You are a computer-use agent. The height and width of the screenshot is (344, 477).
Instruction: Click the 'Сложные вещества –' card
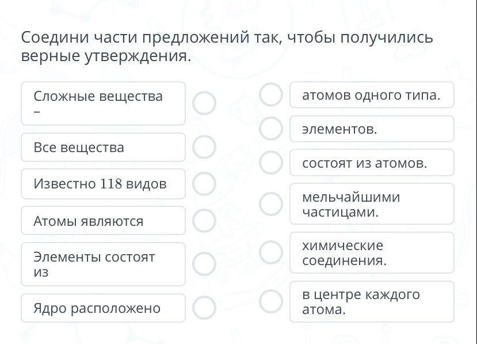104,103
